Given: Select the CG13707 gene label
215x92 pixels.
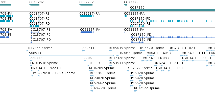Looking at the screenshot, I should (x=36, y=2).
